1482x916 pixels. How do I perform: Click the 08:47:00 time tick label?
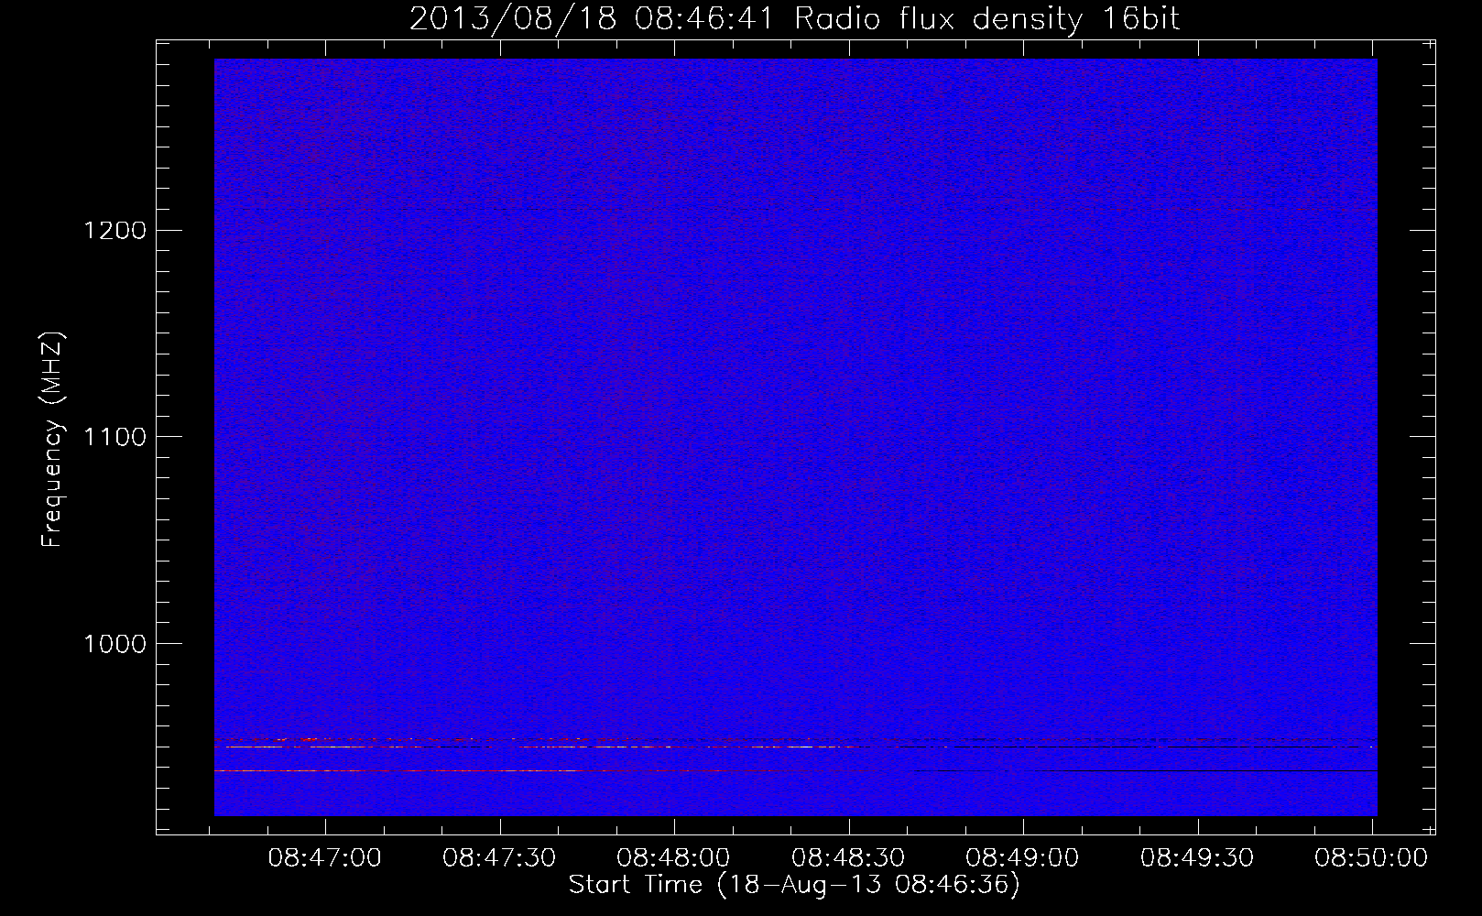325,858
